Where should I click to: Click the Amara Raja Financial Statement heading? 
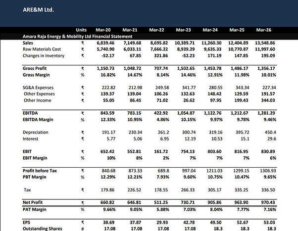[x=77, y=36]
